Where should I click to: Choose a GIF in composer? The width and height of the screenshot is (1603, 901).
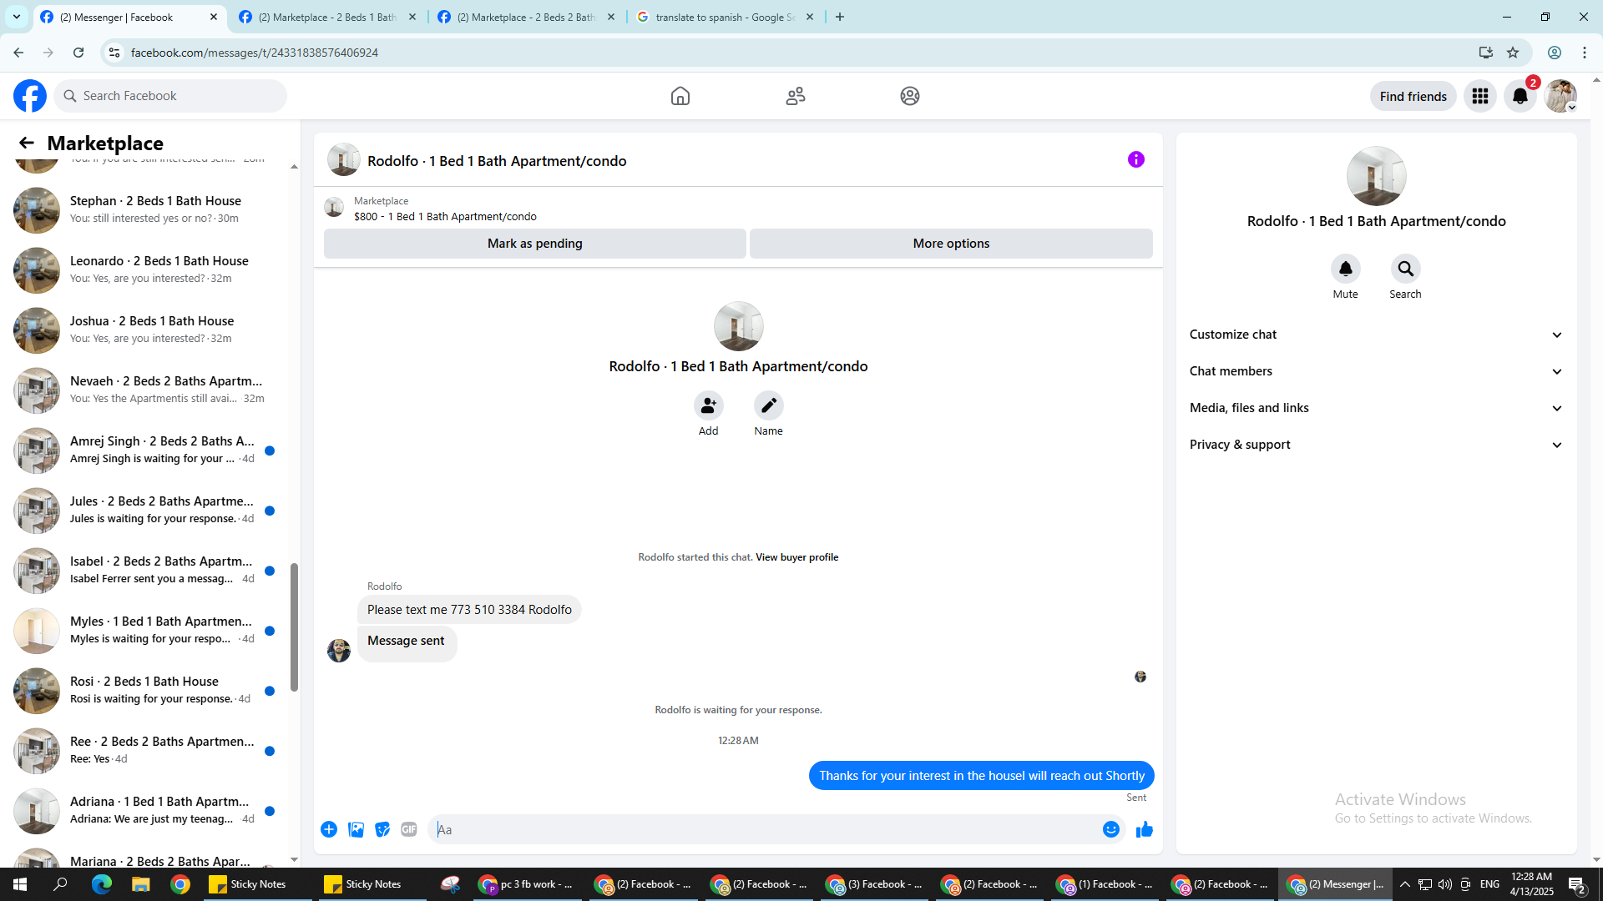pos(409,829)
